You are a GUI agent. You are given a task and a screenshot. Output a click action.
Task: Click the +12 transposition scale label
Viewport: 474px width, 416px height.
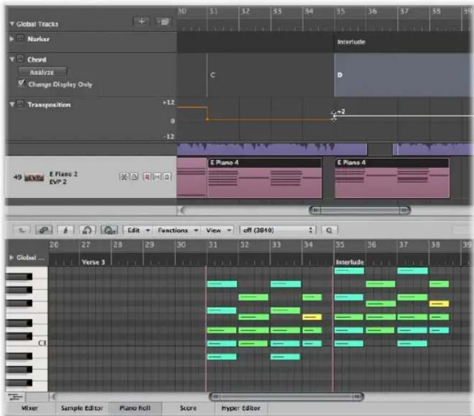pyautogui.click(x=168, y=102)
